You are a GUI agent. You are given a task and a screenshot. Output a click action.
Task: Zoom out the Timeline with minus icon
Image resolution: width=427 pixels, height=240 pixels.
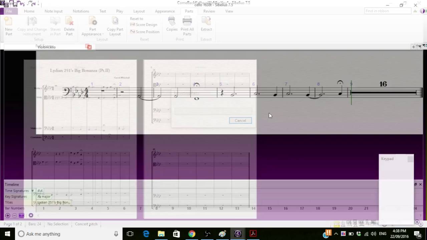click(x=14, y=215)
